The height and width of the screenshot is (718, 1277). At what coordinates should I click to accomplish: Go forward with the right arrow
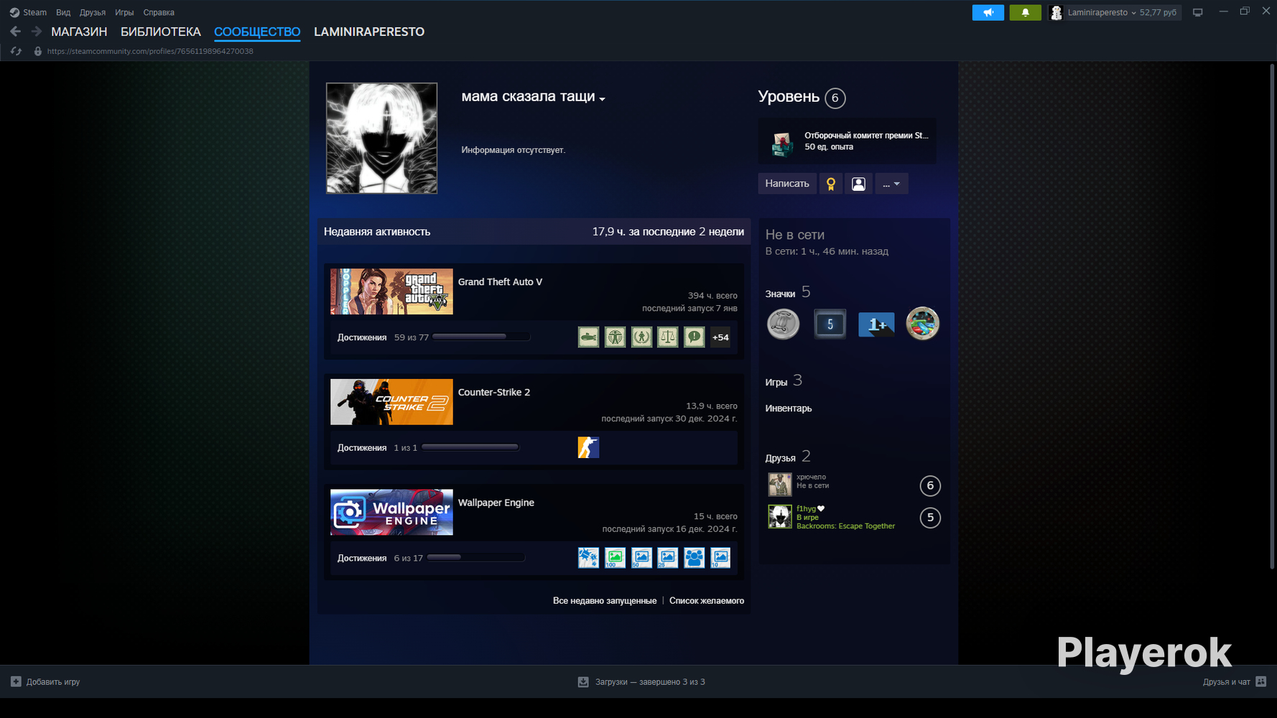point(37,32)
